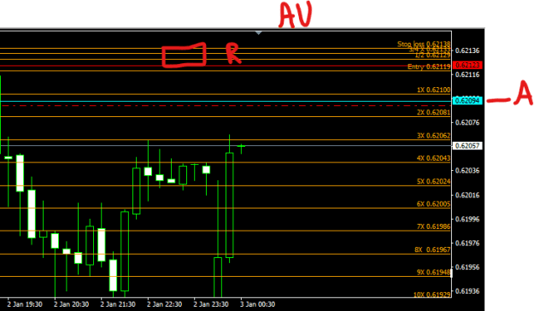The height and width of the screenshot is (311, 534).
Task: Click the 3 Jan 00:30 time label
Action: point(257,304)
